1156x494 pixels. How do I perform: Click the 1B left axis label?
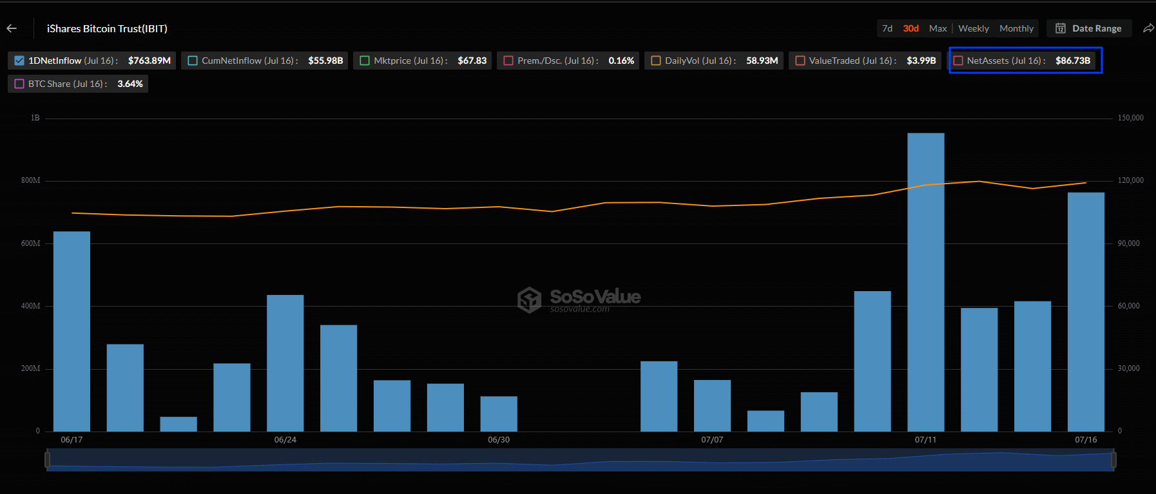coord(35,118)
